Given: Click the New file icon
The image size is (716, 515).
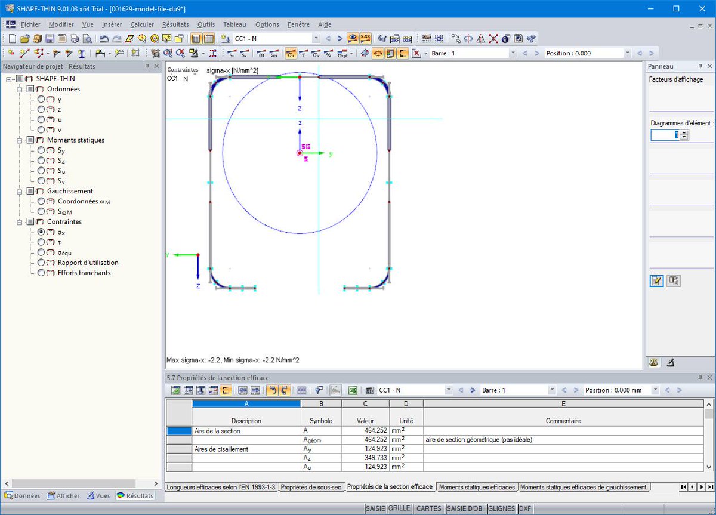Looking at the screenshot, I should (x=13, y=38).
